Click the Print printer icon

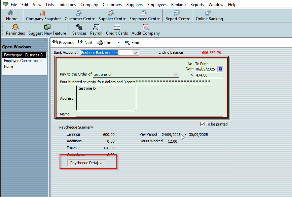pos(100,43)
